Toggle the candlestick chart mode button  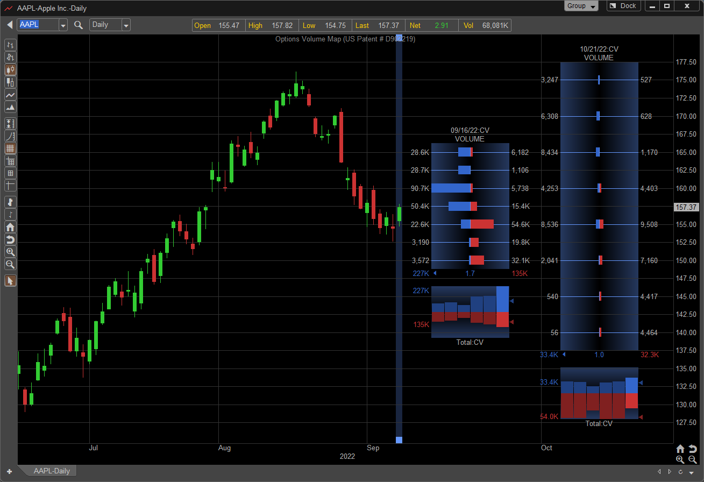[x=10, y=69]
